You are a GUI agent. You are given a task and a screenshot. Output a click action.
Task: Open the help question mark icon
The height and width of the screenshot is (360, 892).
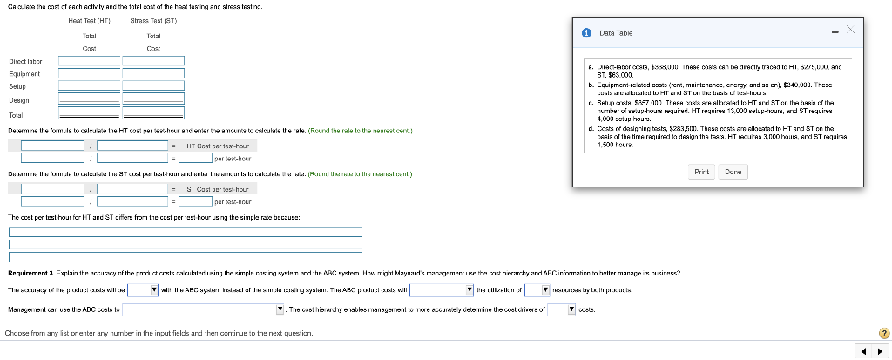[884, 333]
